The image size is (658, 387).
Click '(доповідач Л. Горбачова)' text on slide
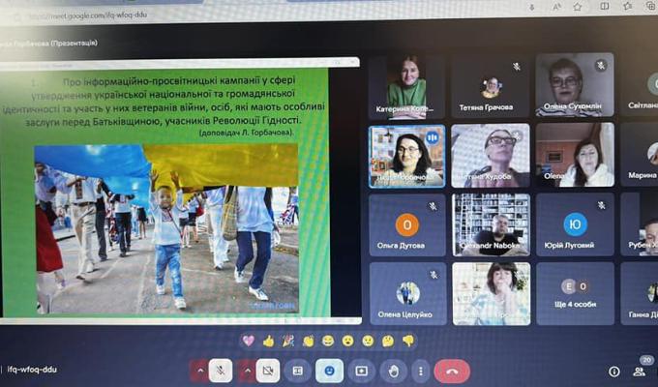[247, 133]
